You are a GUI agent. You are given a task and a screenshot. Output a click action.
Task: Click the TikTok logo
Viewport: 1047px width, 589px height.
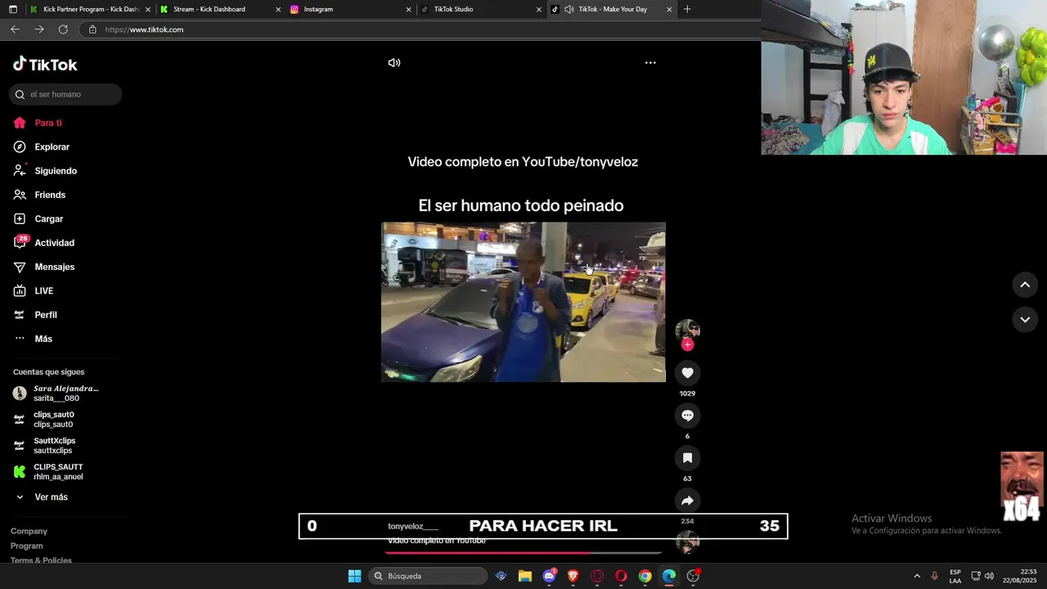pos(45,65)
